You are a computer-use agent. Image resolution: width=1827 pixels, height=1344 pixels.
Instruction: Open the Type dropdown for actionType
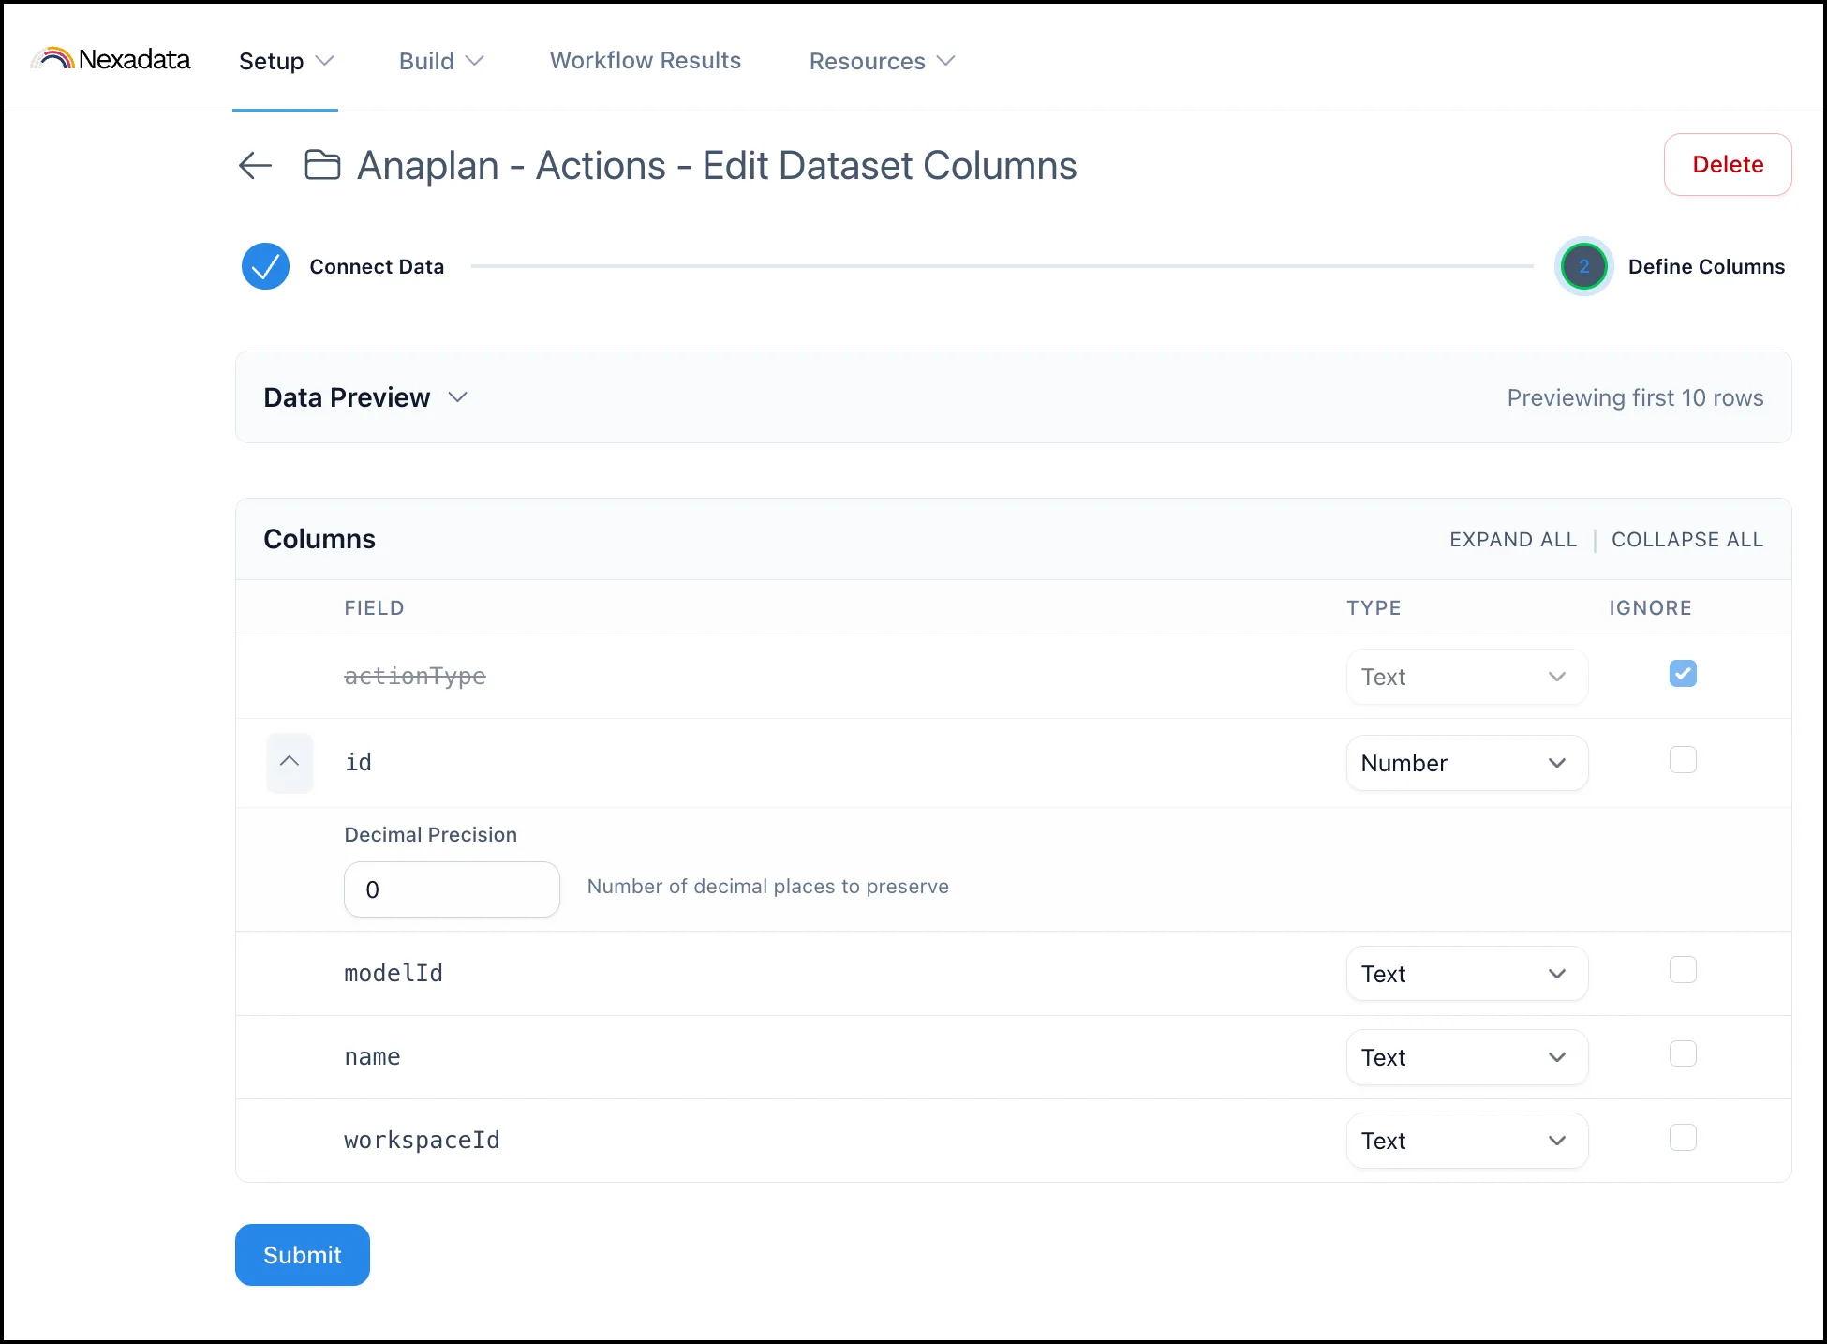[1466, 677]
